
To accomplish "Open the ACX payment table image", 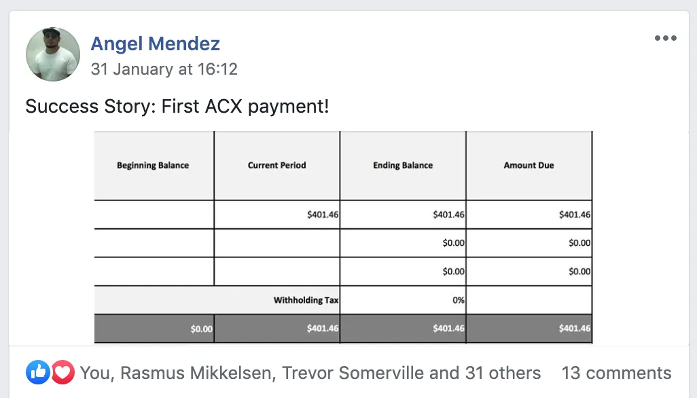I will click(x=343, y=237).
